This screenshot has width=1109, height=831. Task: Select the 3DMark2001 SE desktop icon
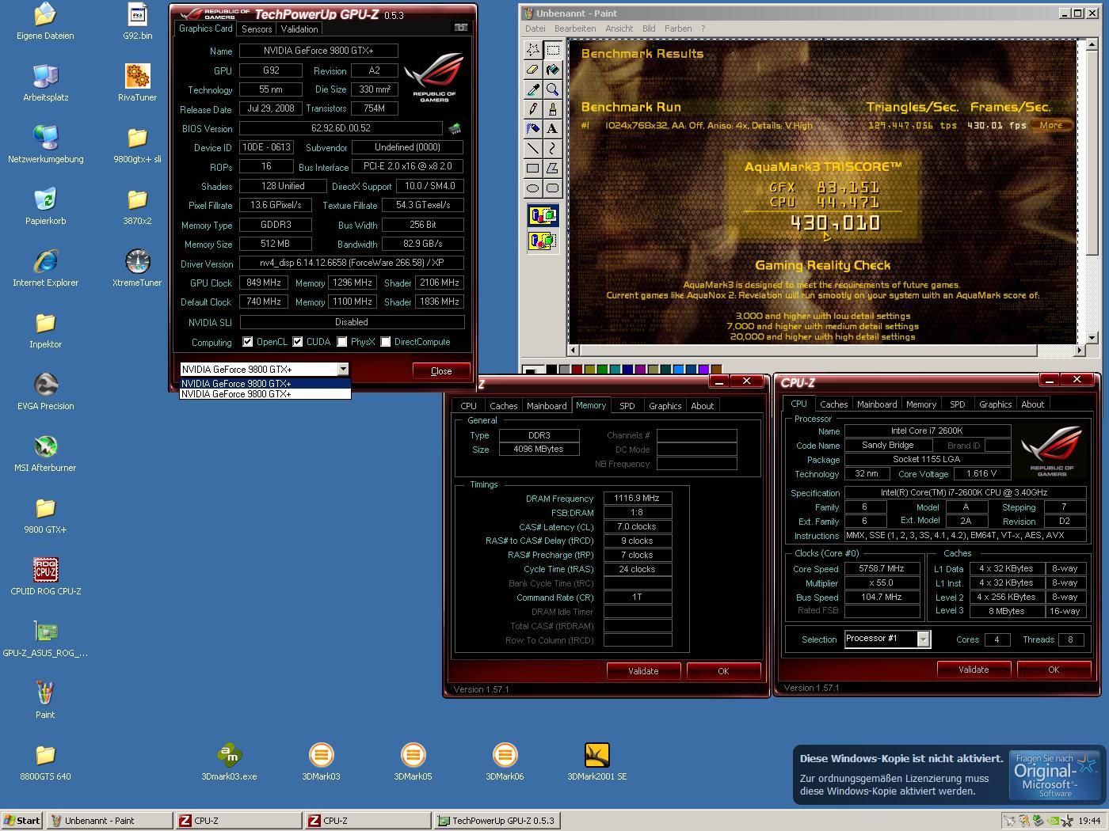[x=596, y=762]
